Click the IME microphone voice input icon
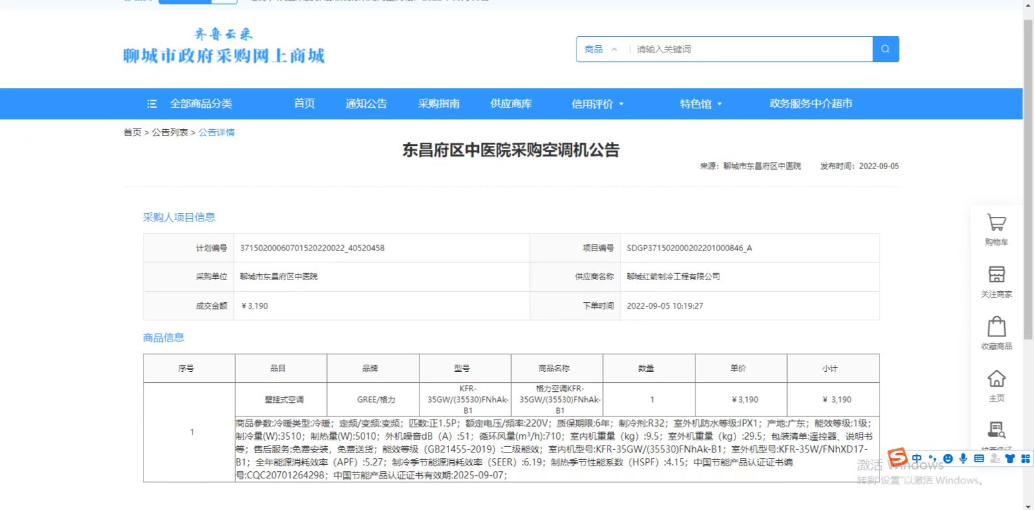 pos(963,458)
